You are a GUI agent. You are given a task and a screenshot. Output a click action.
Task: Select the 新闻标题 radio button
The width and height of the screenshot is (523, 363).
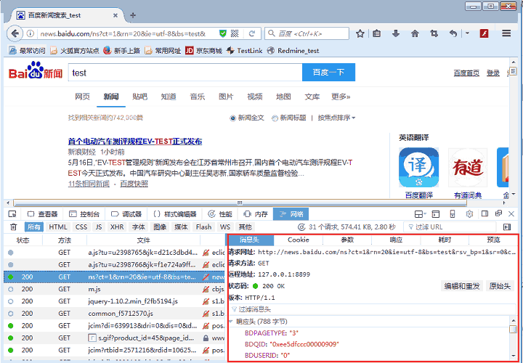click(275, 118)
